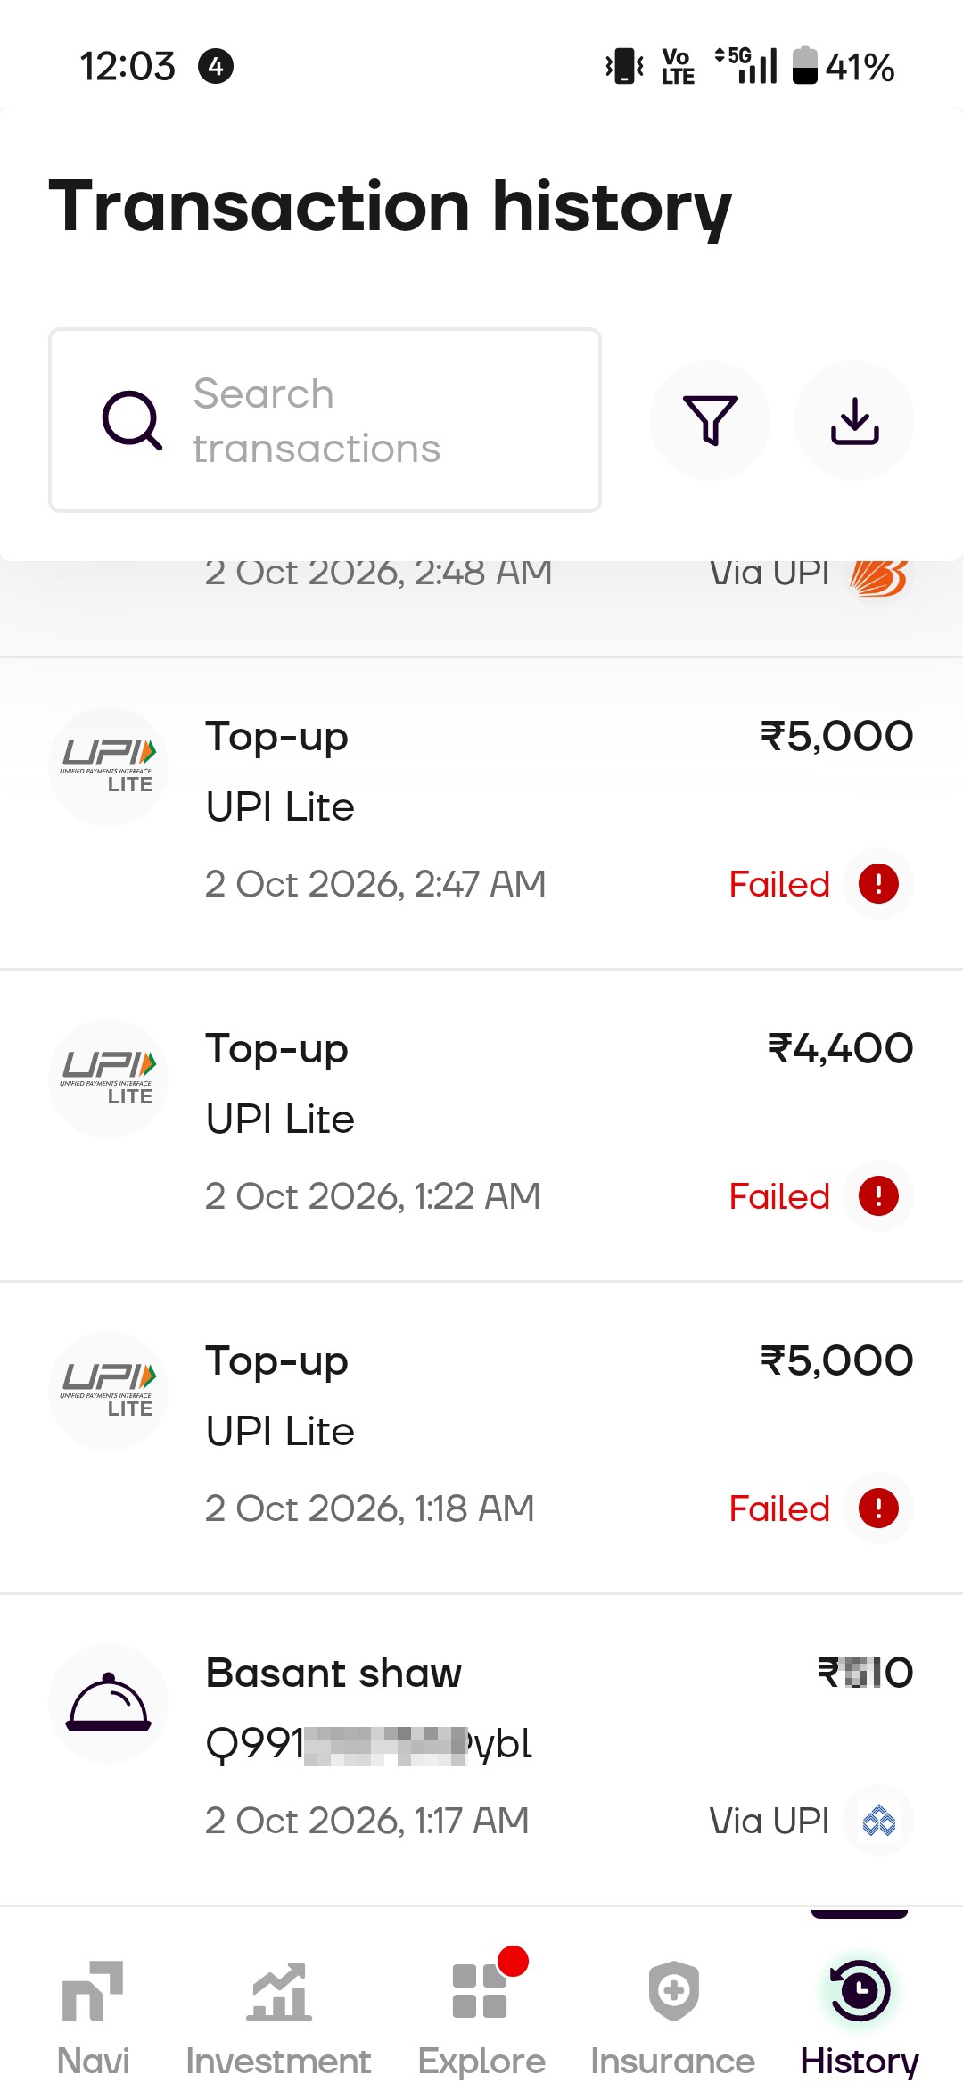Open the Basant shaw transaction
Viewport: 963px width, 2091px height.
(481, 1749)
